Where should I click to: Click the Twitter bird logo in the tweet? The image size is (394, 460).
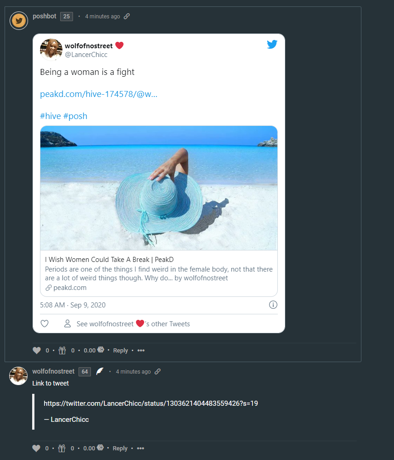pyautogui.click(x=272, y=45)
